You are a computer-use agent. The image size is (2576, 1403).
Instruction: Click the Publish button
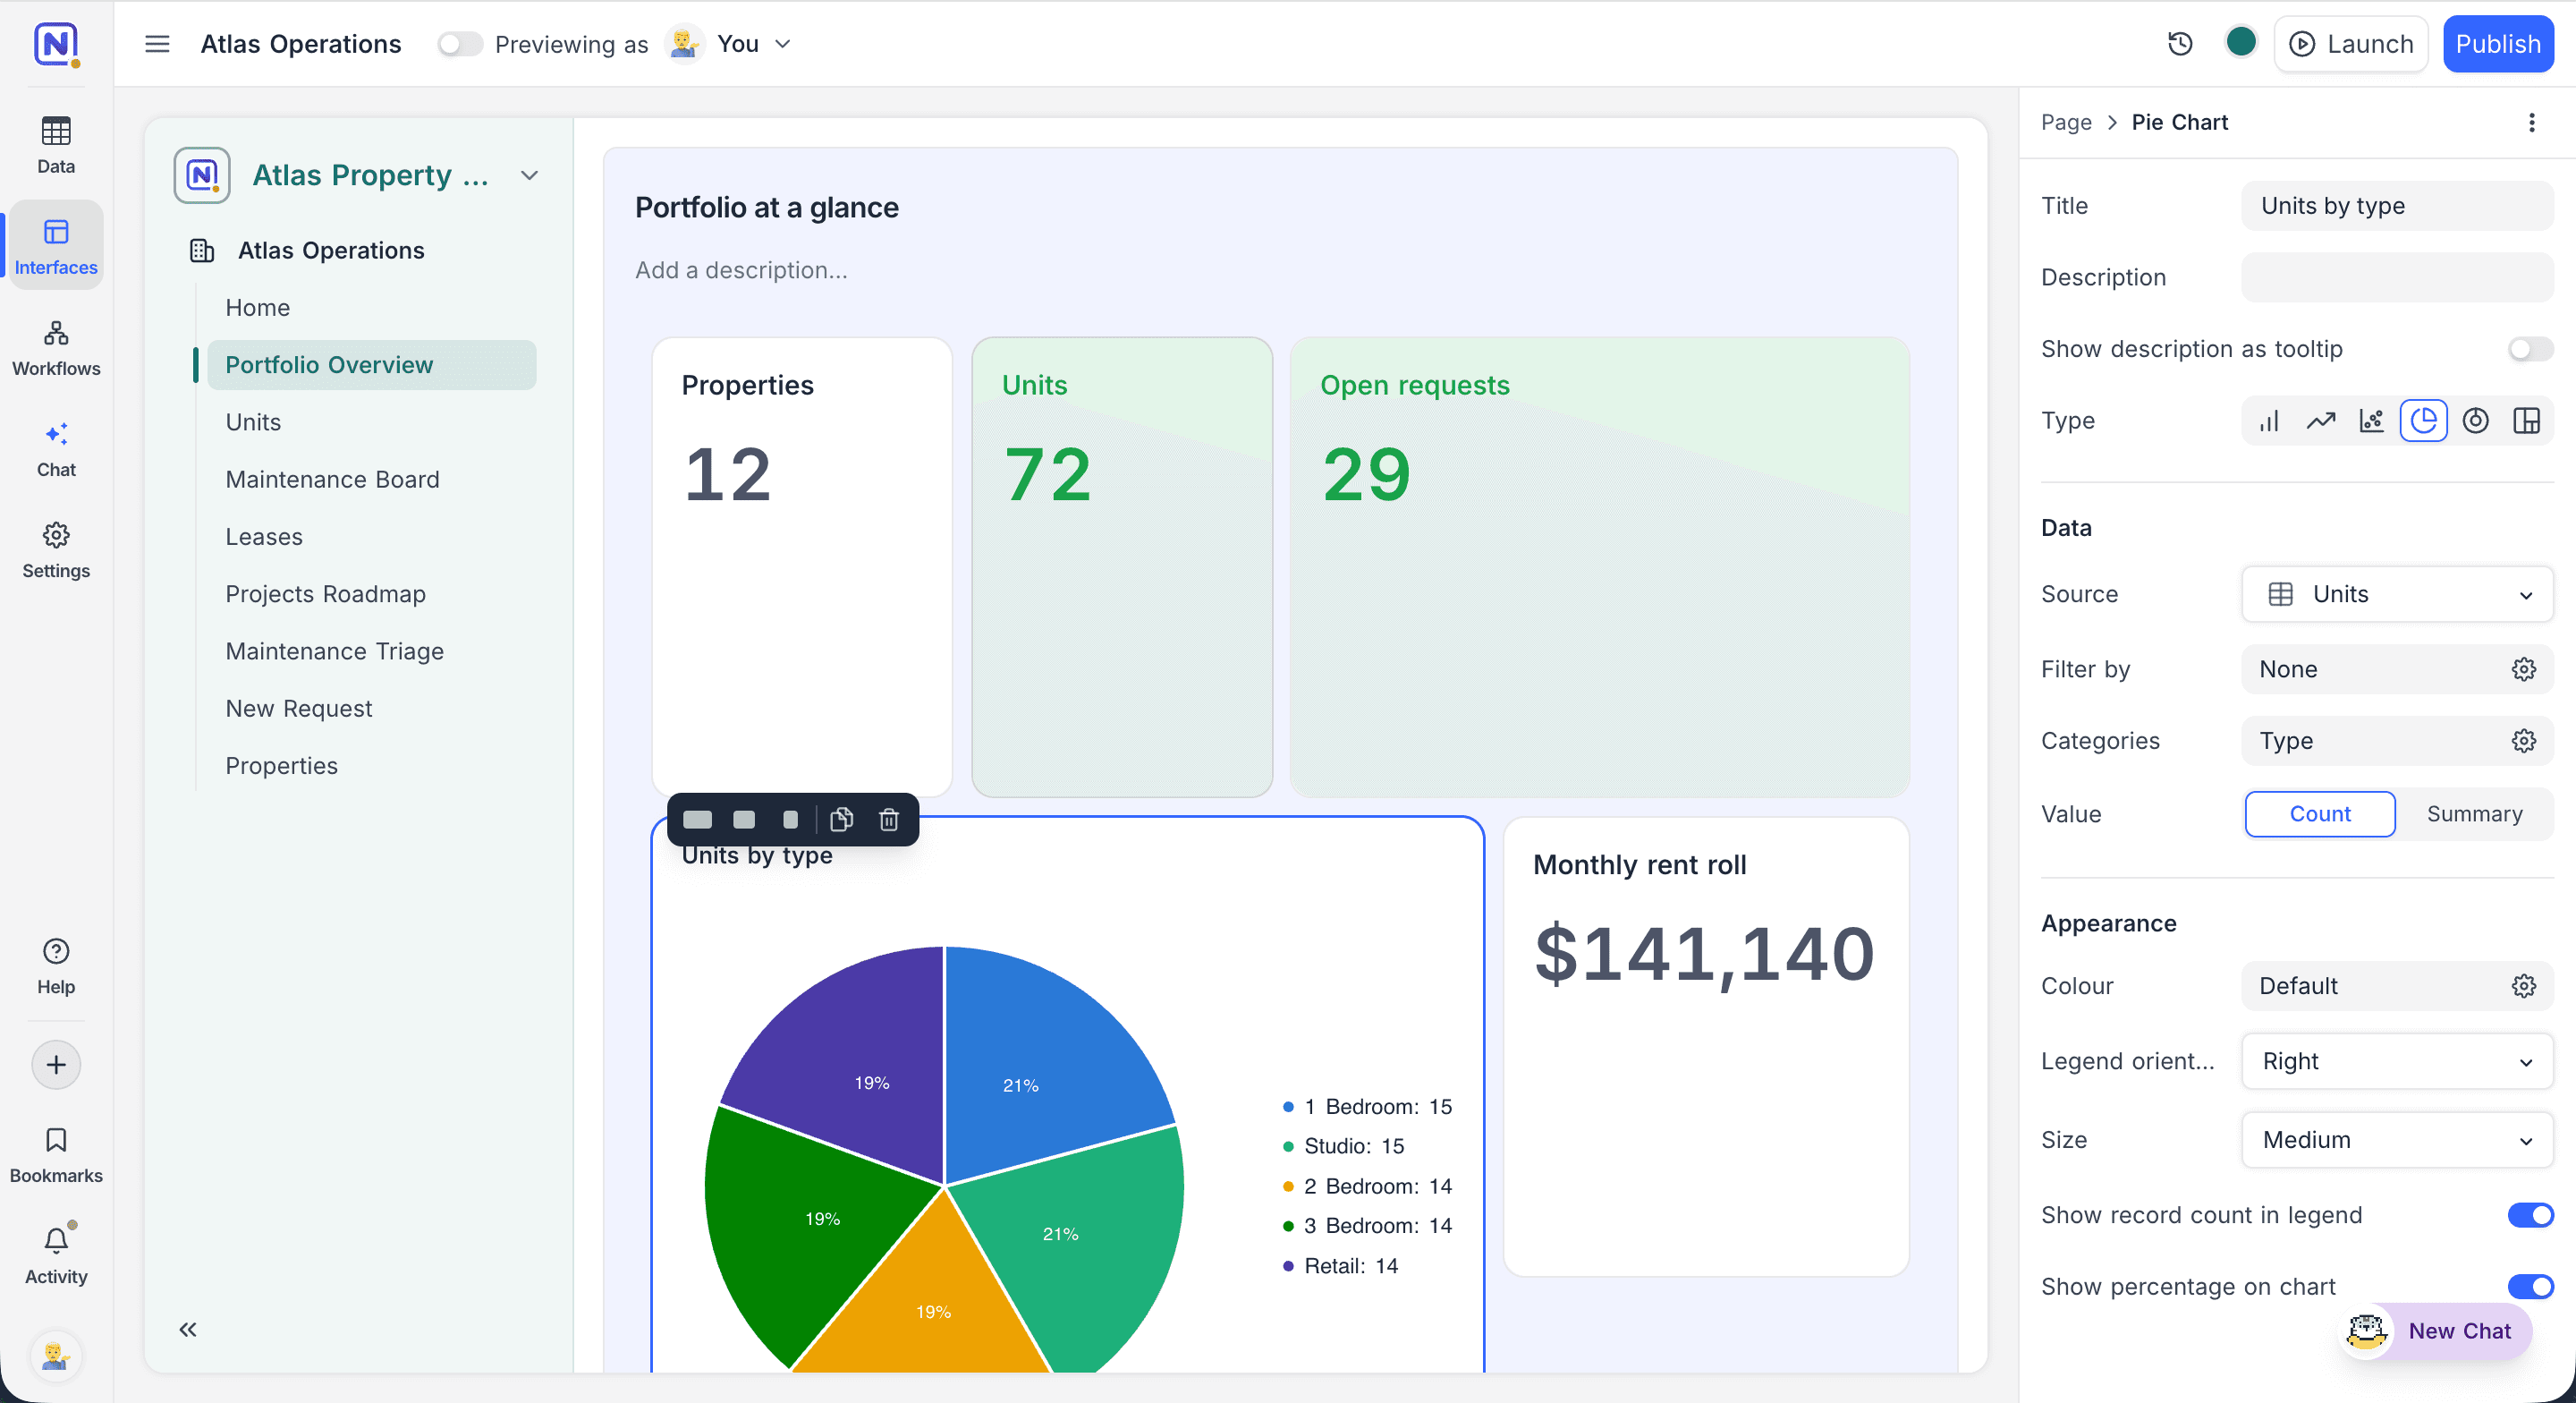(2497, 44)
